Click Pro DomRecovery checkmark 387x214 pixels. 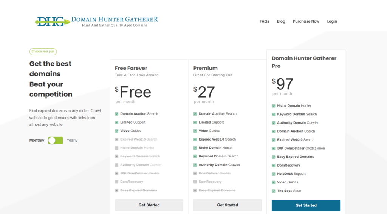[274, 165]
